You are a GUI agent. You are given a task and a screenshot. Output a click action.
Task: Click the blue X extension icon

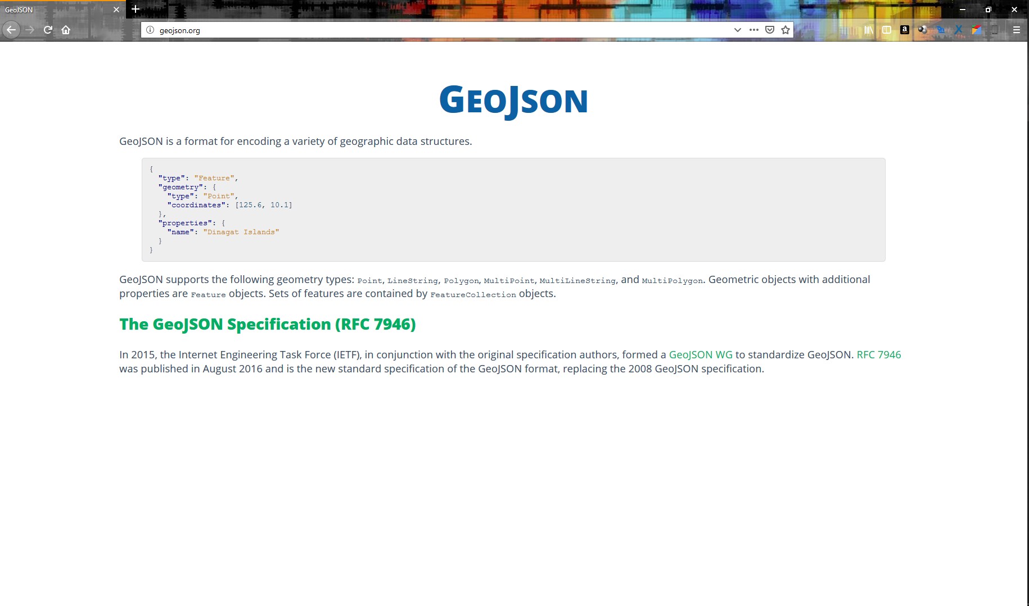(x=958, y=30)
